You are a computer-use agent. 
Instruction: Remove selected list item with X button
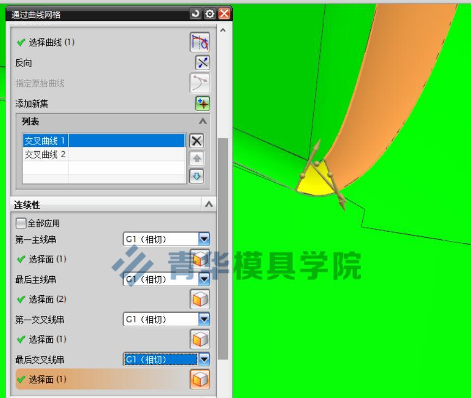(x=197, y=141)
